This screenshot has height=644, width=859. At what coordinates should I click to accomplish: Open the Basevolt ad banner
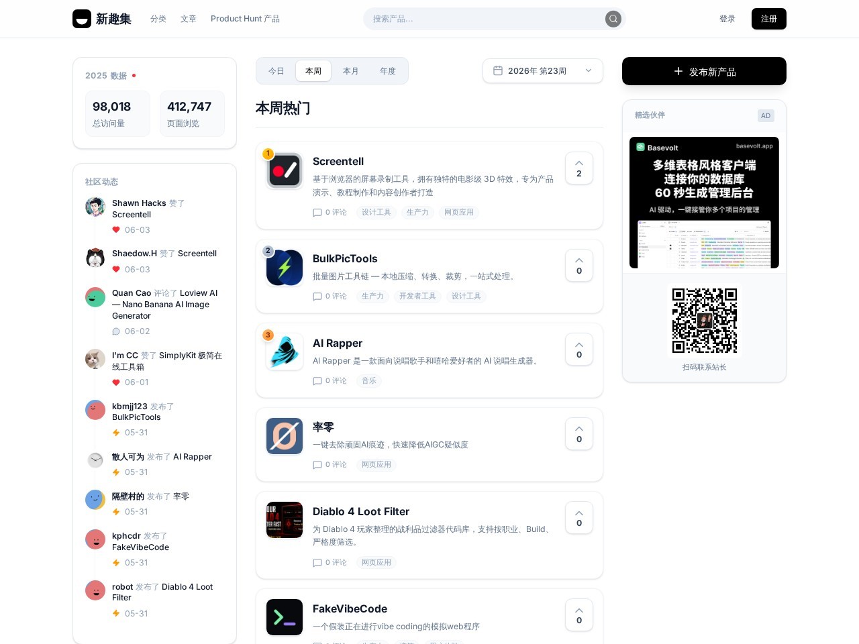[704, 203]
